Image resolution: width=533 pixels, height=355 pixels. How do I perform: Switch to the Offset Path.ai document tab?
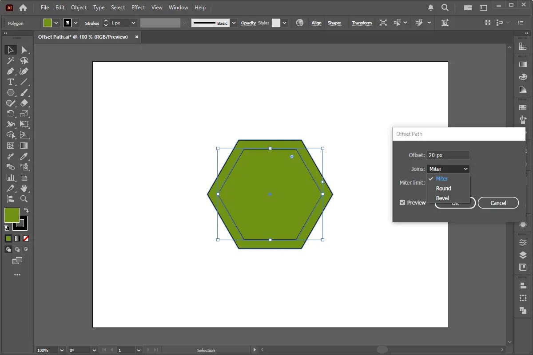click(83, 37)
